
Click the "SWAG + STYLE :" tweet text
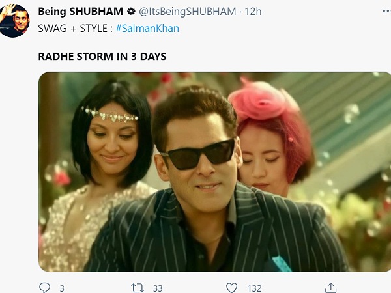pyautogui.click(x=75, y=28)
